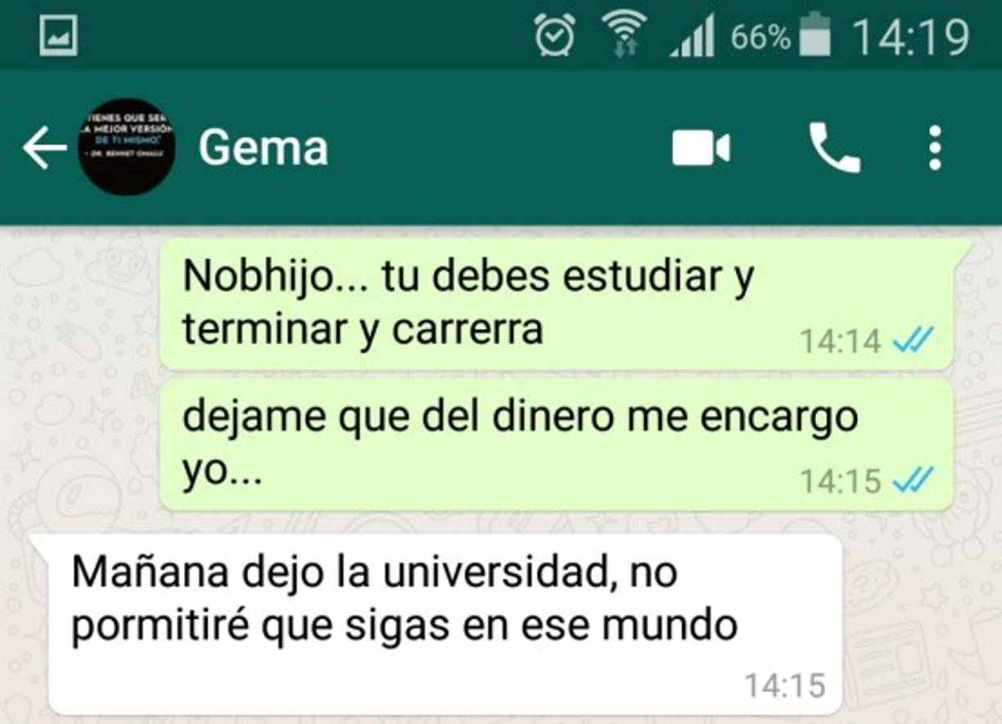Open the three-dot more options menu
1002x724 pixels.
(934, 148)
